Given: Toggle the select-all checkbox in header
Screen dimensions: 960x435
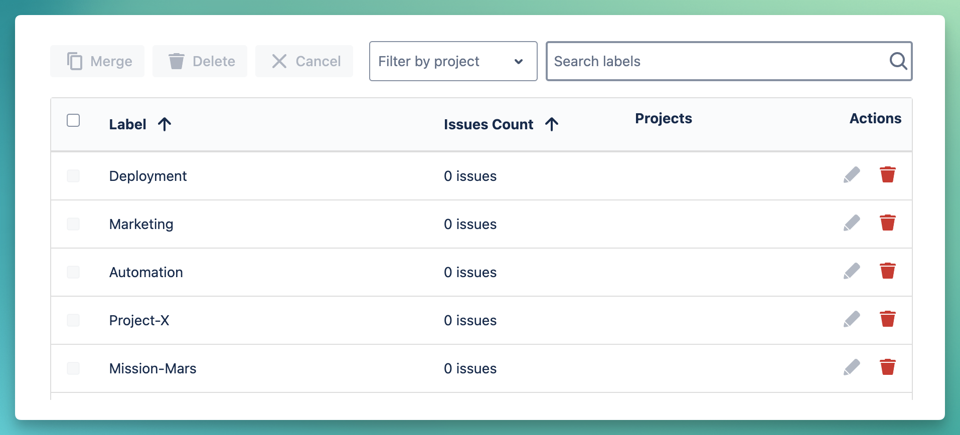Looking at the screenshot, I should [x=73, y=120].
